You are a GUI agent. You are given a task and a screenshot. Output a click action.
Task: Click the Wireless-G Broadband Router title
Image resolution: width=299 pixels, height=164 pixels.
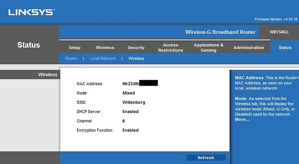point(221,32)
